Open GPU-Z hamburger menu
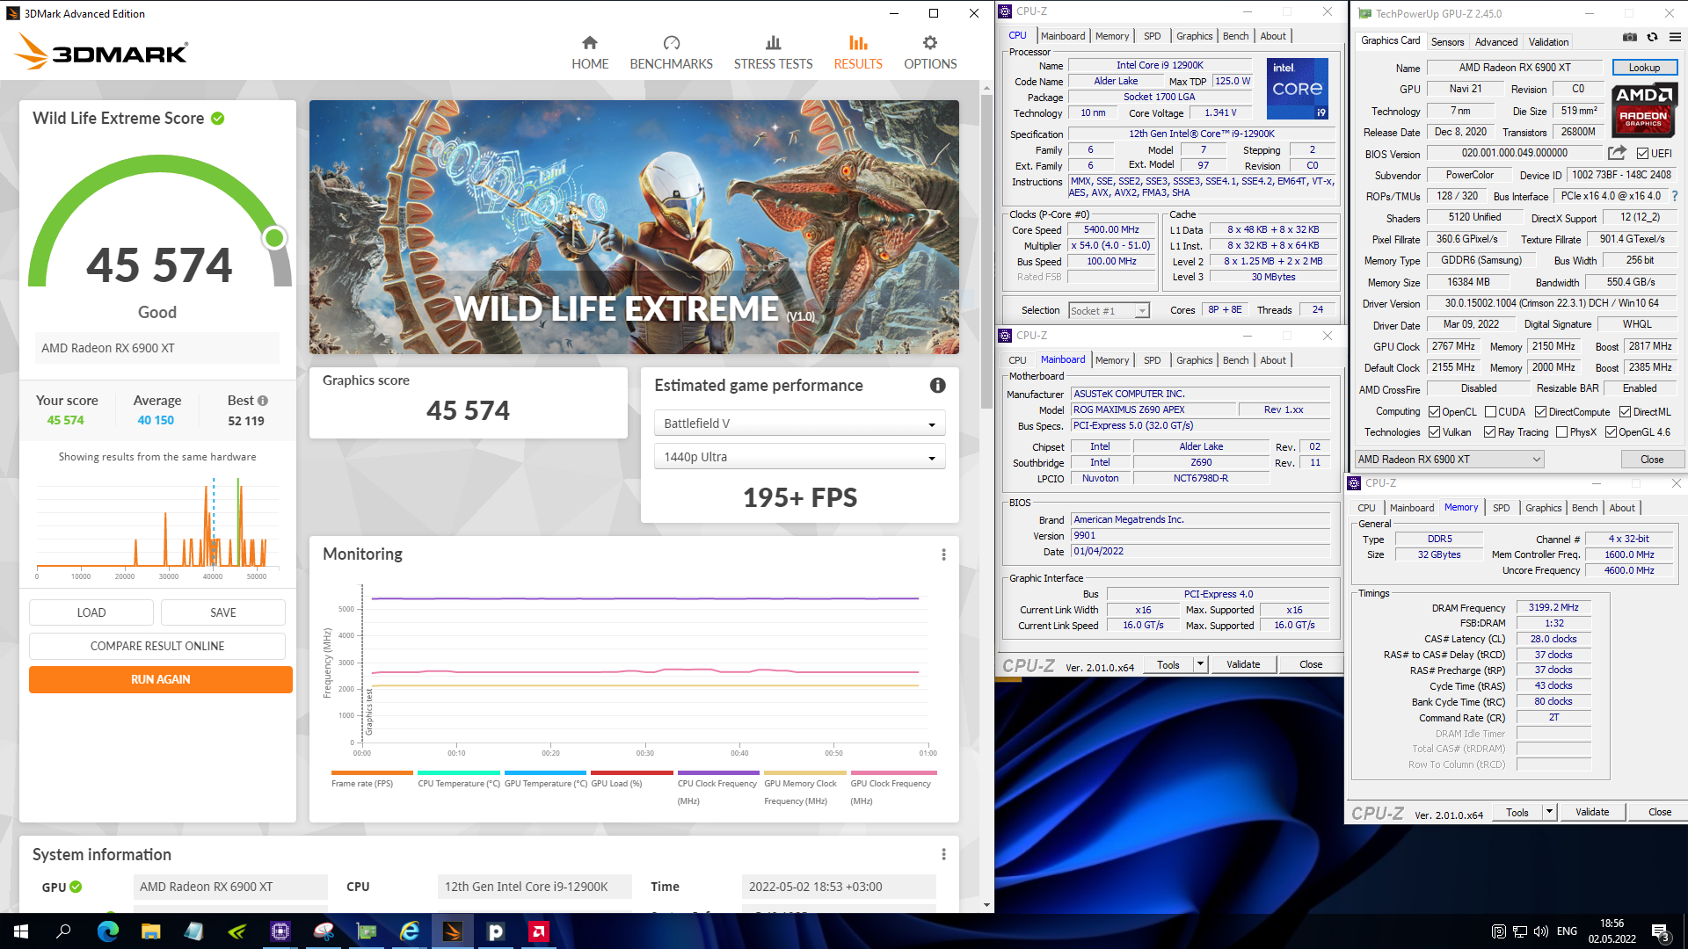1688x949 pixels. click(x=1675, y=38)
